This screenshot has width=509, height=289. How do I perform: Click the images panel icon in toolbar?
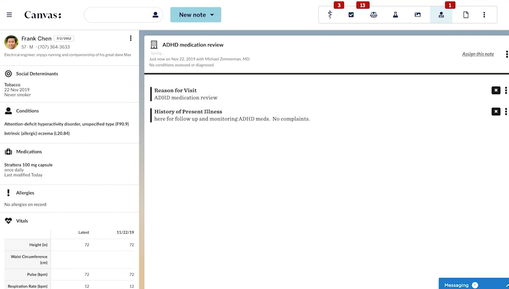pos(417,15)
